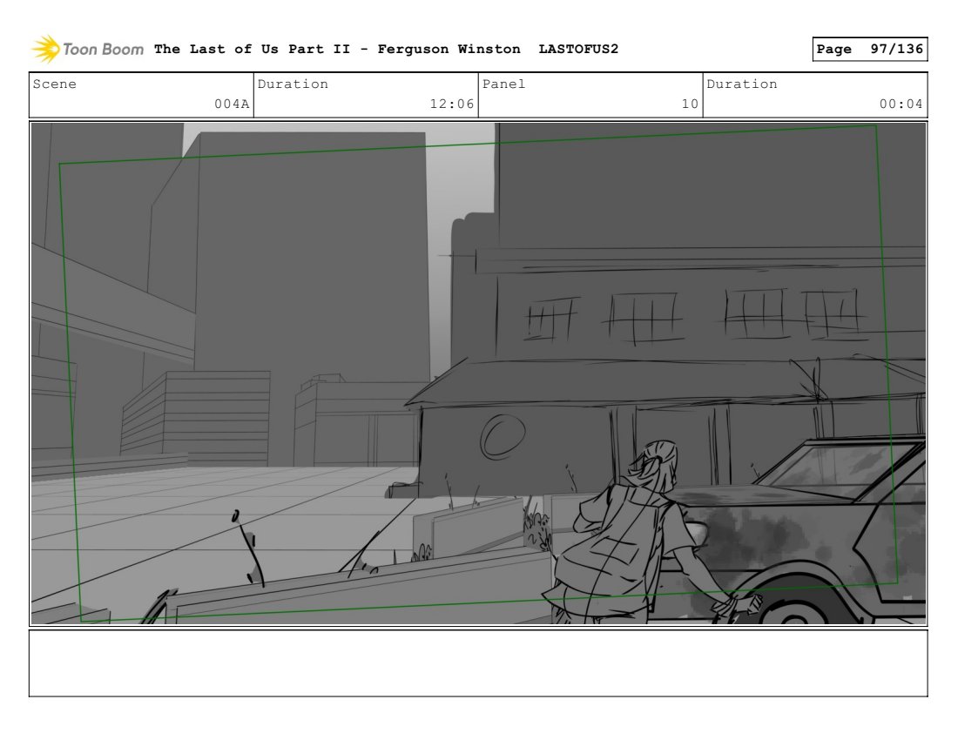
Task: Click the empty notes box below the panel
Action: (478, 663)
